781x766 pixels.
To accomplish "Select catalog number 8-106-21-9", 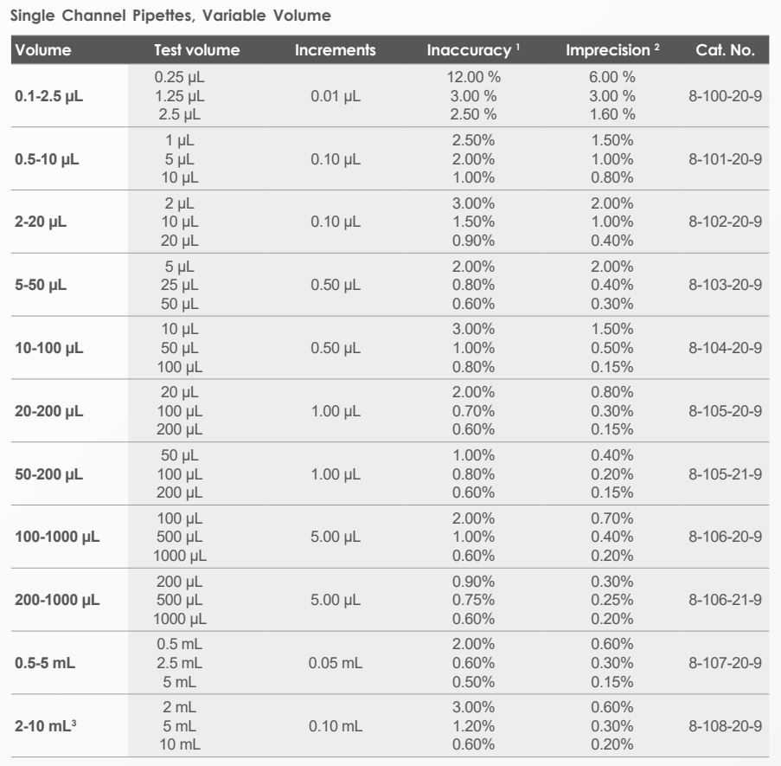I will 725,600.
